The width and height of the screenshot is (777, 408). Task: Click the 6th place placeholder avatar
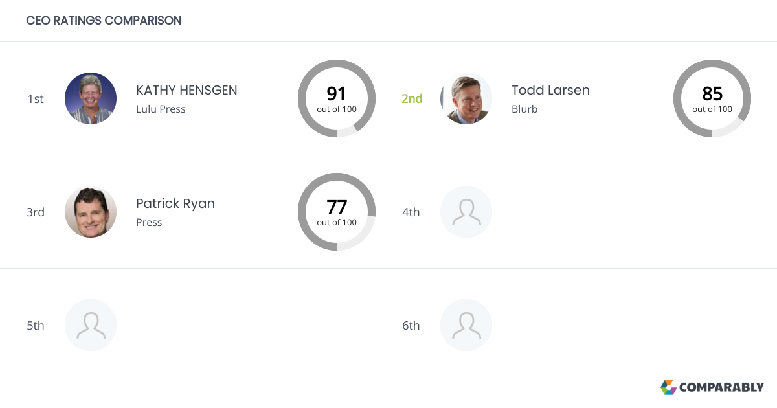tap(466, 325)
